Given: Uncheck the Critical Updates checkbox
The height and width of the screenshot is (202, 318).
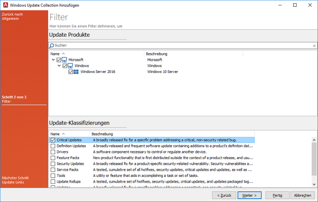Looking at the screenshot, I should (x=53, y=140).
